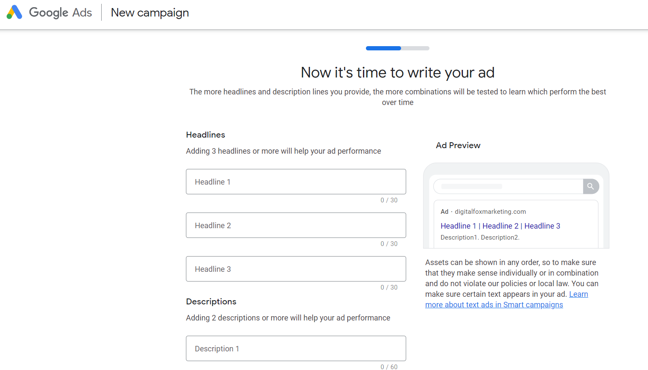Focus the Description 1 input field
This screenshot has height=370, width=648.
click(296, 348)
